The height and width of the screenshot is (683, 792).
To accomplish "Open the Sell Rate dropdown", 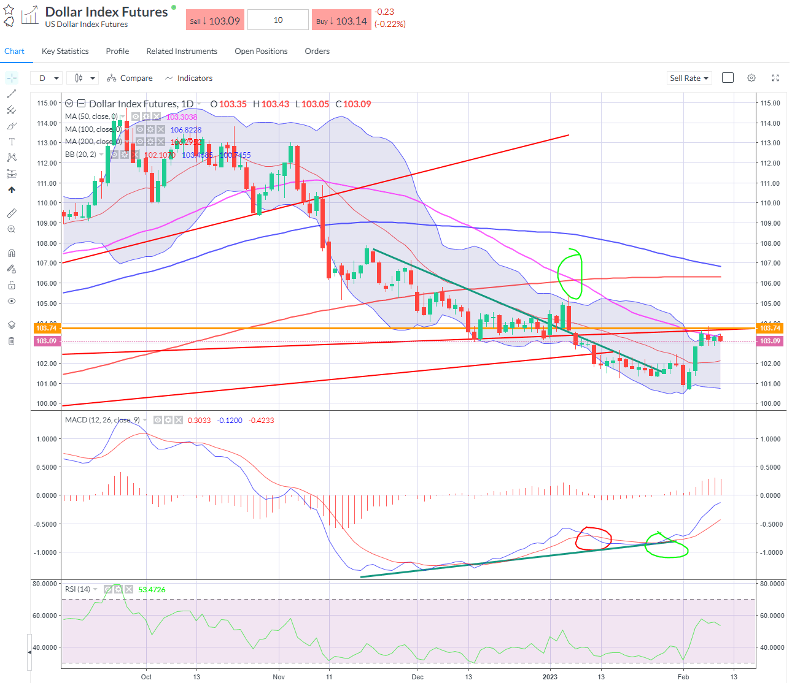I will click(689, 78).
